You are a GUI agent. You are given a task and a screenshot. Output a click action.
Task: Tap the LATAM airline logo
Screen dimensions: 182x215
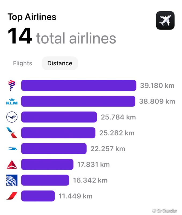click(12, 85)
